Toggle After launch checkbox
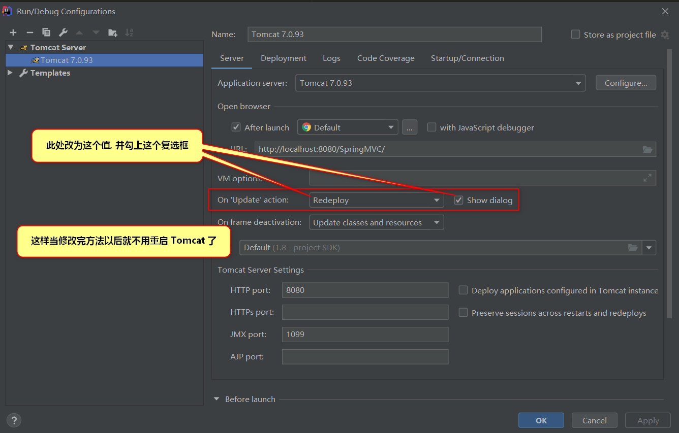Viewport: 679px width, 433px height. coord(236,127)
